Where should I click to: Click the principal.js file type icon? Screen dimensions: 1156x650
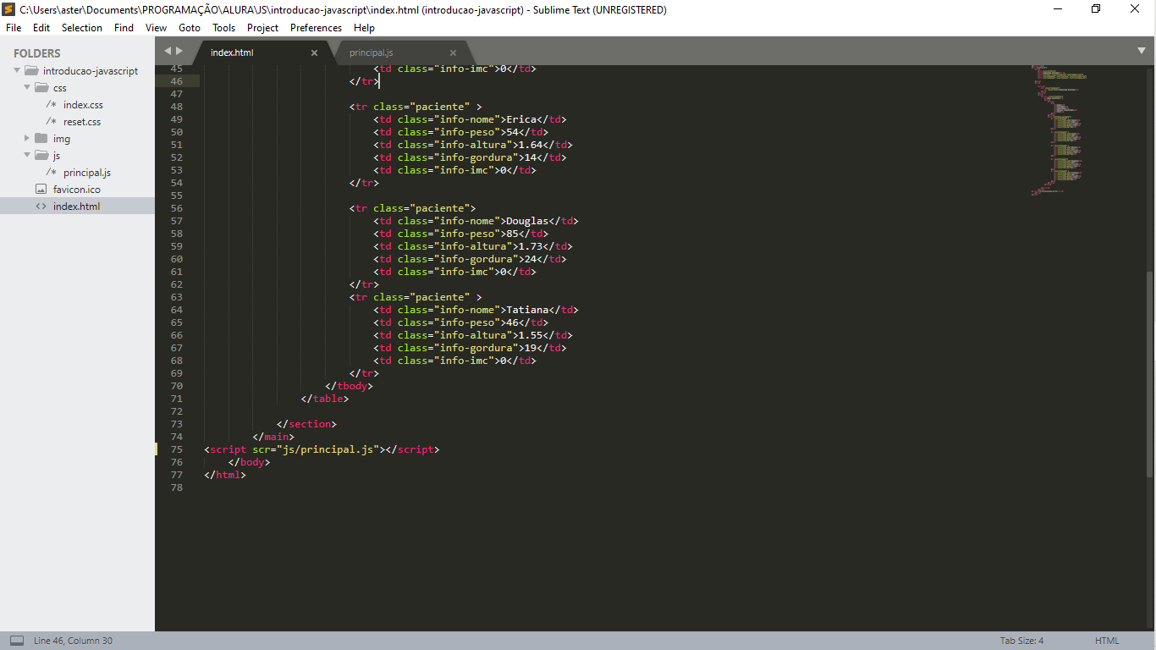point(52,173)
